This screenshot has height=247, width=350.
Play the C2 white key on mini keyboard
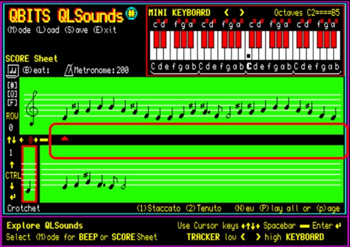(x=153, y=54)
